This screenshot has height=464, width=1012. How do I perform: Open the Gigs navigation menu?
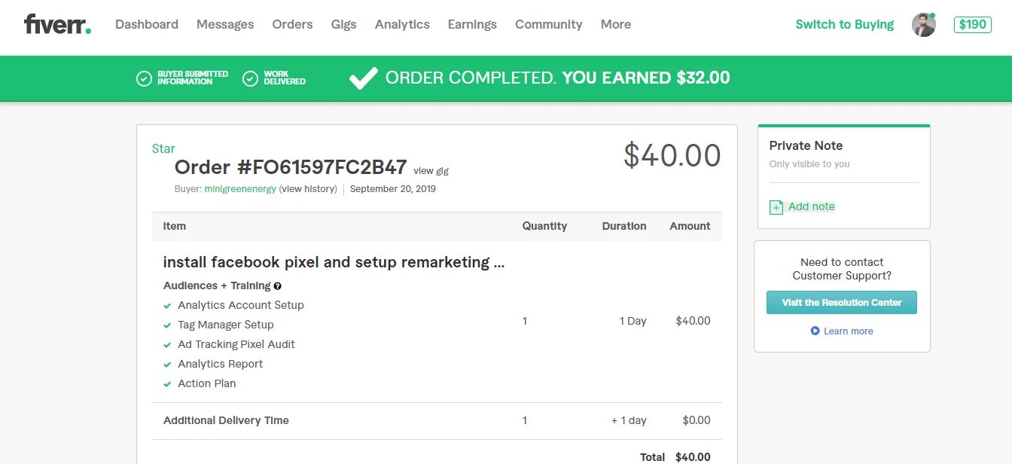click(343, 24)
